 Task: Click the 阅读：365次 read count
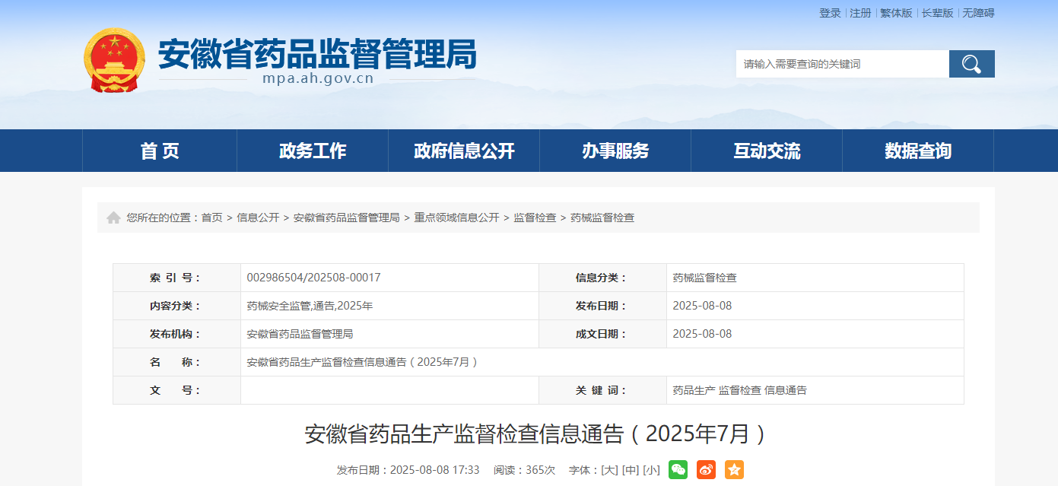click(524, 470)
